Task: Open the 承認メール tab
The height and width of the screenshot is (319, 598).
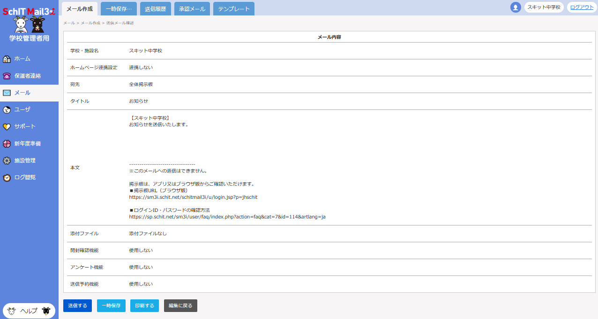Action: point(192,9)
